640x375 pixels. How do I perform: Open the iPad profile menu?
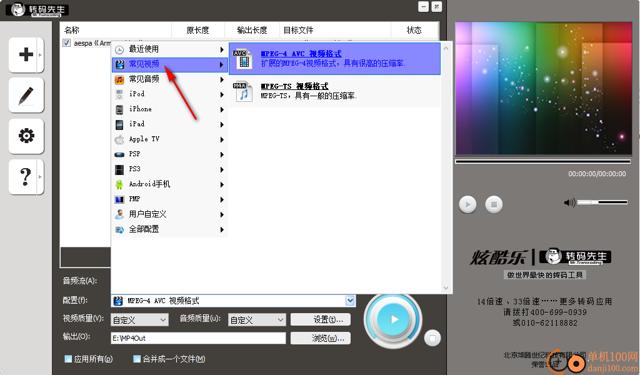tap(169, 124)
